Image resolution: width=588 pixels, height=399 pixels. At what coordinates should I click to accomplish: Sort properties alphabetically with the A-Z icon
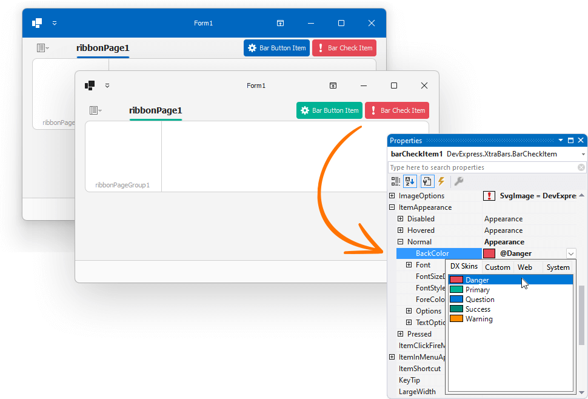pos(410,181)
